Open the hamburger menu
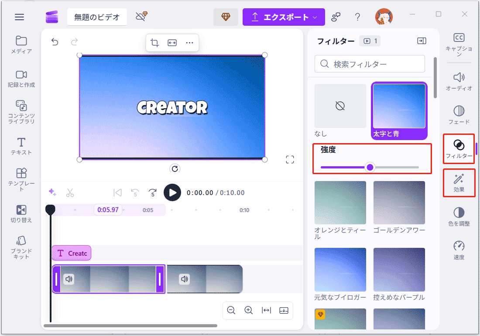Viewport: 480px width, 336px height. pyautogui.click(x=19, y=17)
